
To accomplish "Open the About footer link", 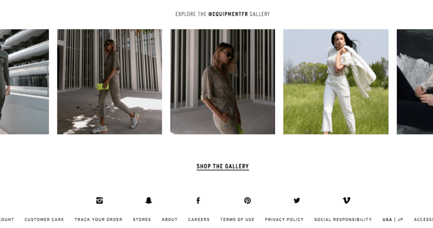I will tap(170, 219).
